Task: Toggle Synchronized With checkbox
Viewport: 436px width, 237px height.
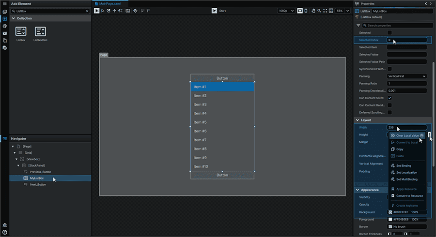Action: (389, 69)
